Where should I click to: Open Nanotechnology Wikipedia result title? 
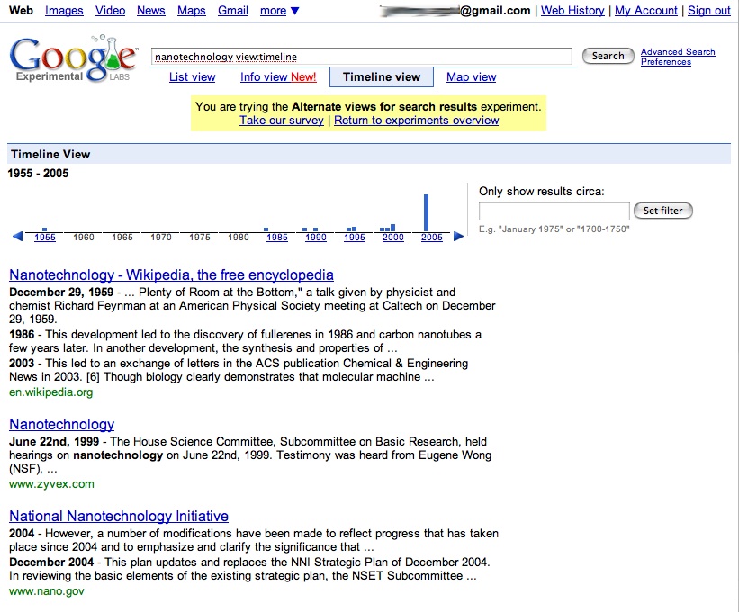(171, 274)
